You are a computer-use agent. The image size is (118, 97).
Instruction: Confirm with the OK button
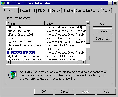[x=44, y=92]
